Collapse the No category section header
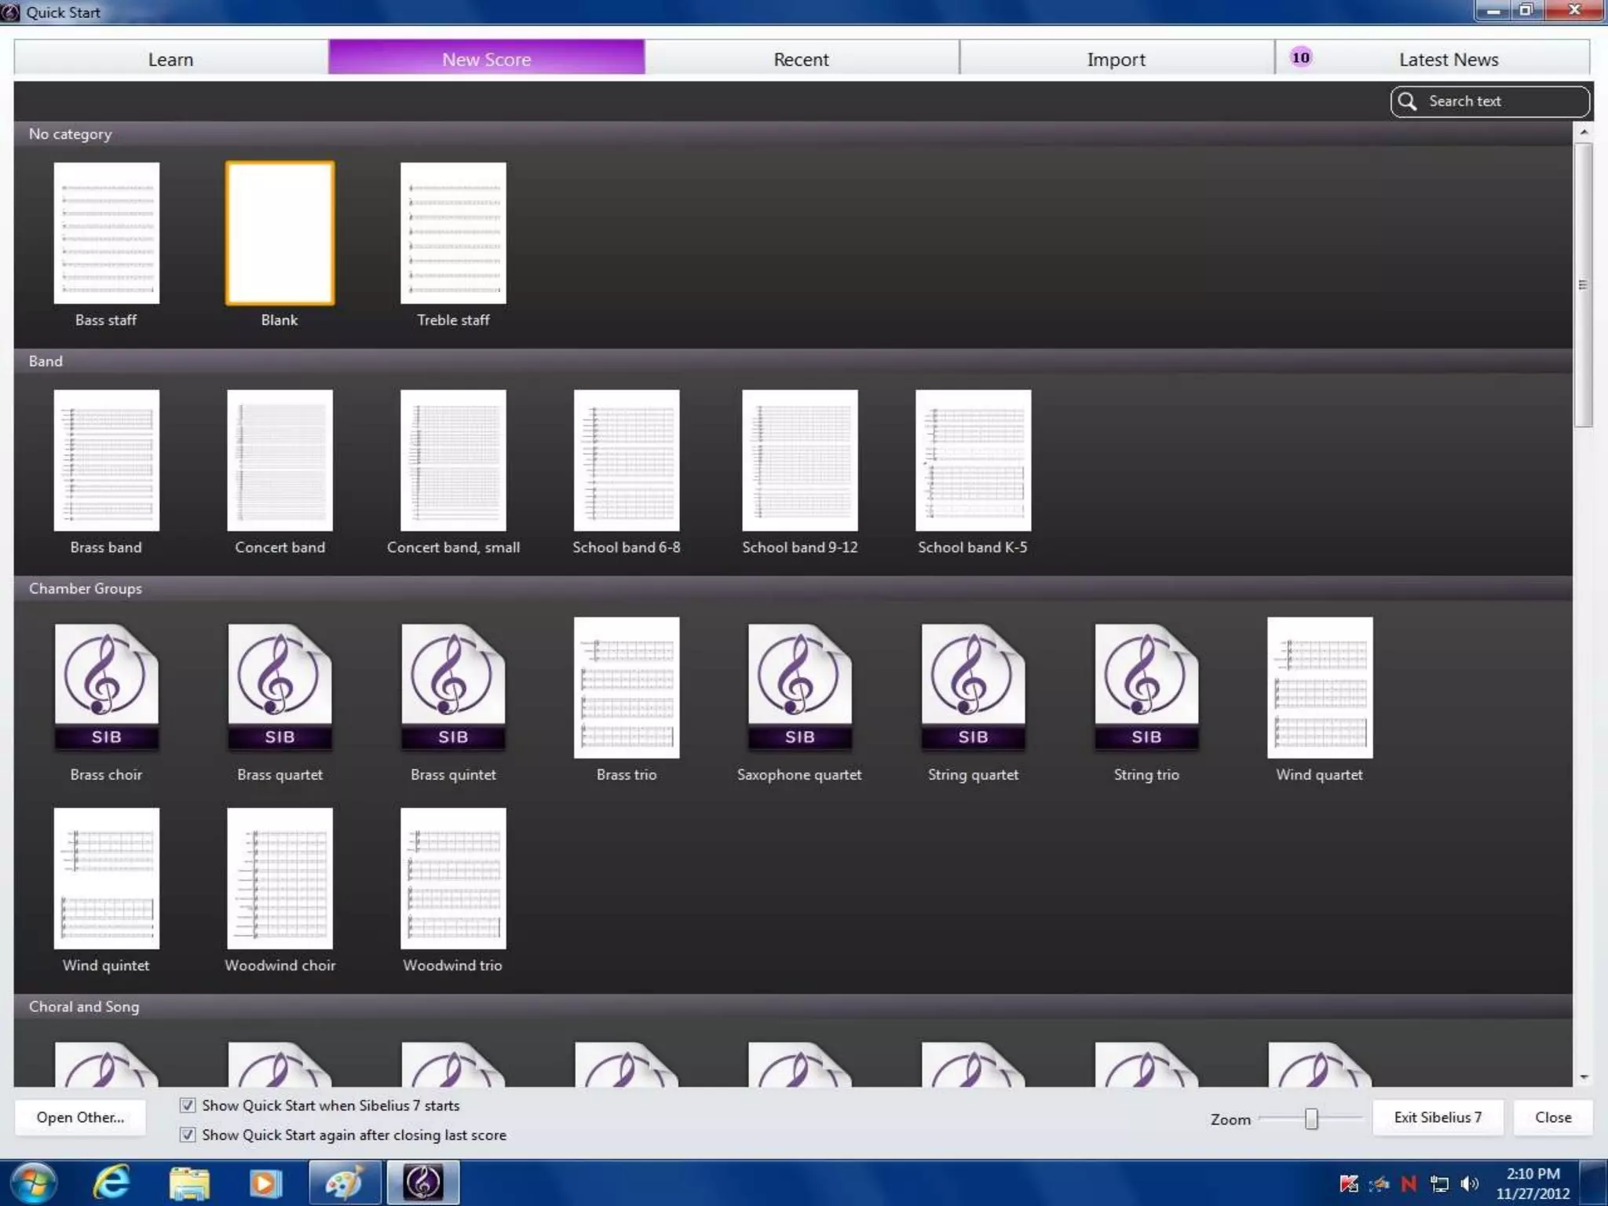The height and width of the screenshot is (1206, 1608). [70, 134]
